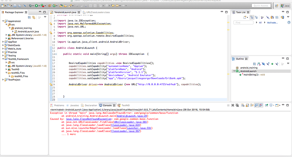Click the Activate... task link
Screen dimensions: 292x157
click(x=272, y=23)
